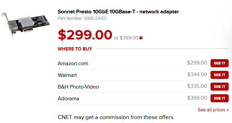Click SEE IT button for Walmart
The image size is (232, 123).
coord(220,75)
